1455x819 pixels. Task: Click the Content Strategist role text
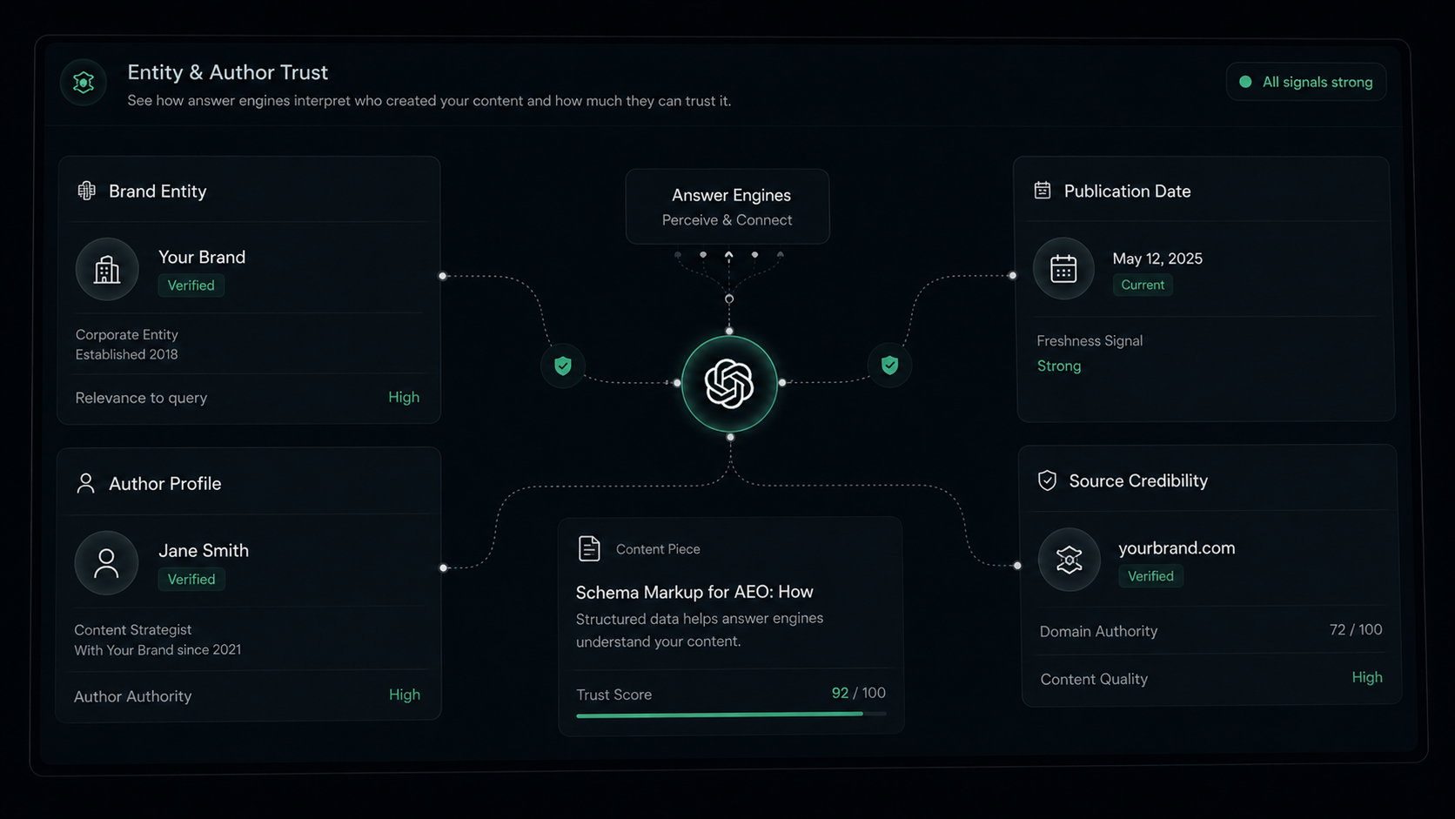[x=132, y=629]
